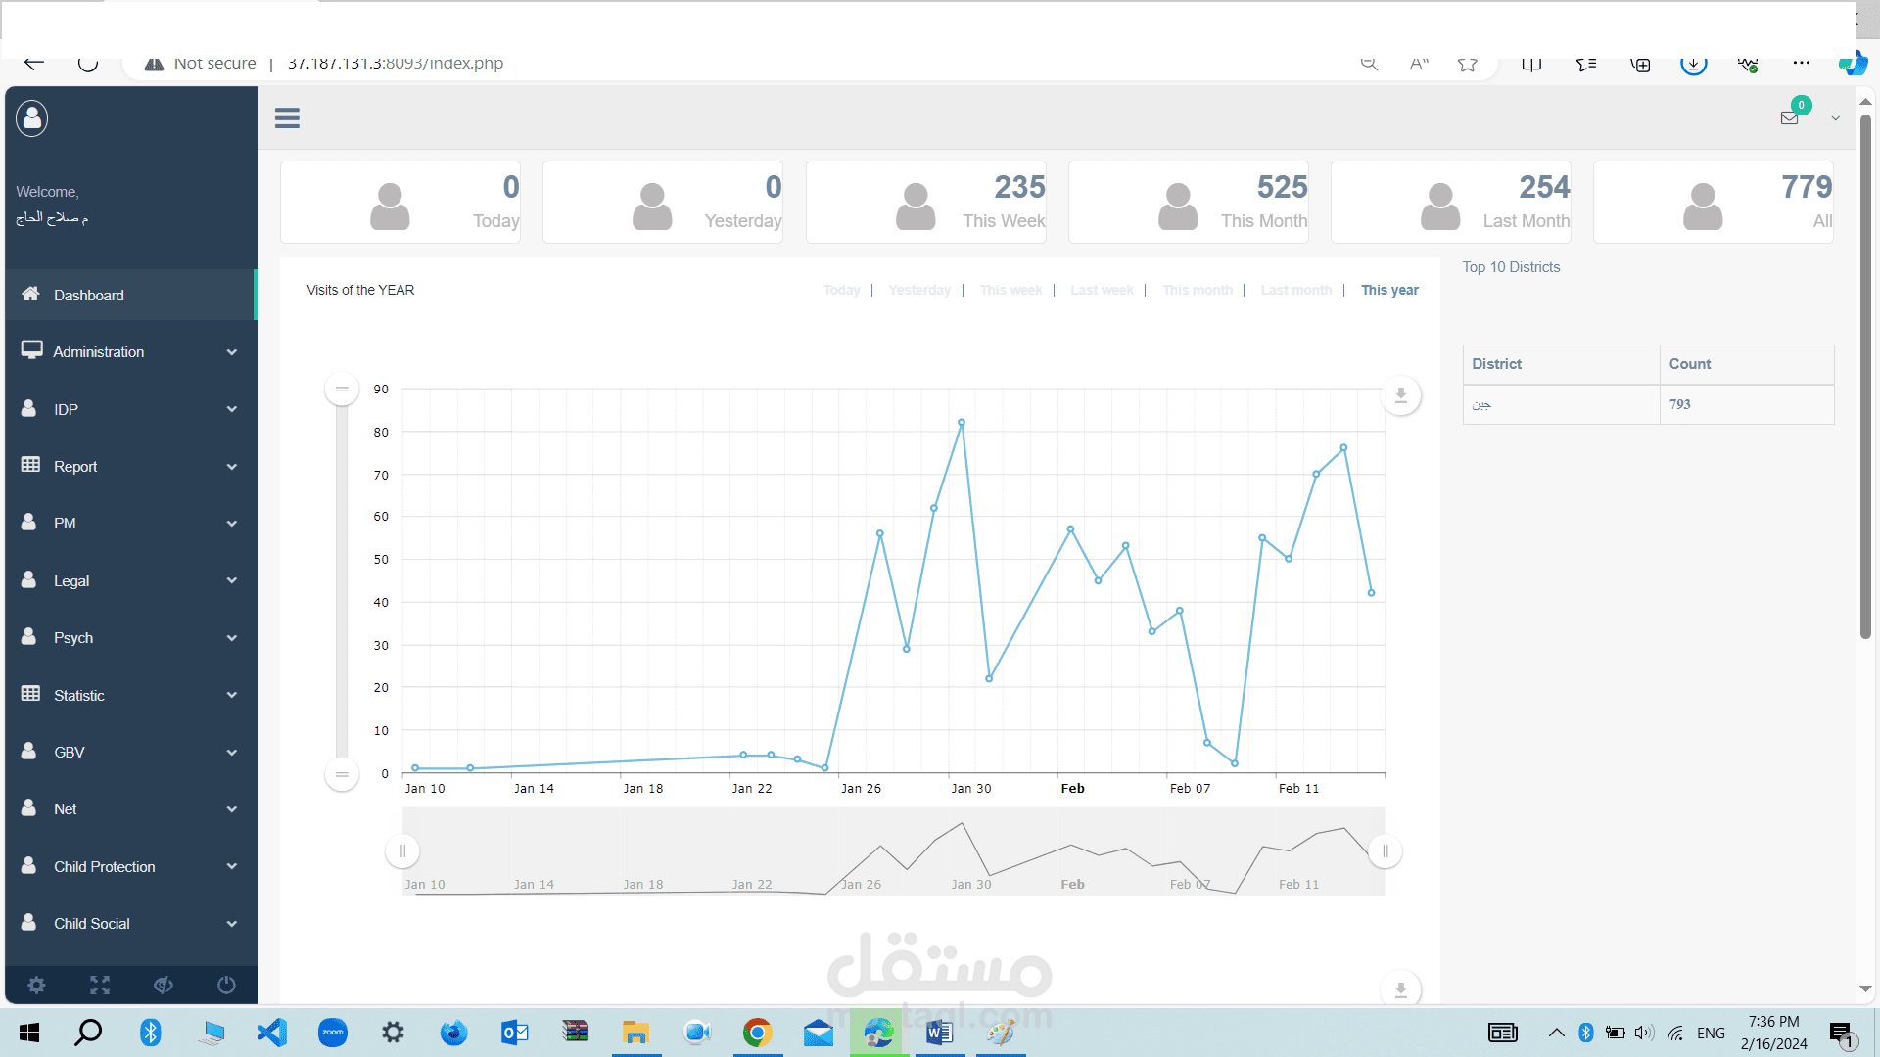Viewport: 1880px width, 1057px height.
Task: Expand the Child Social sidebar menu
Action: [x=131, y=924]
